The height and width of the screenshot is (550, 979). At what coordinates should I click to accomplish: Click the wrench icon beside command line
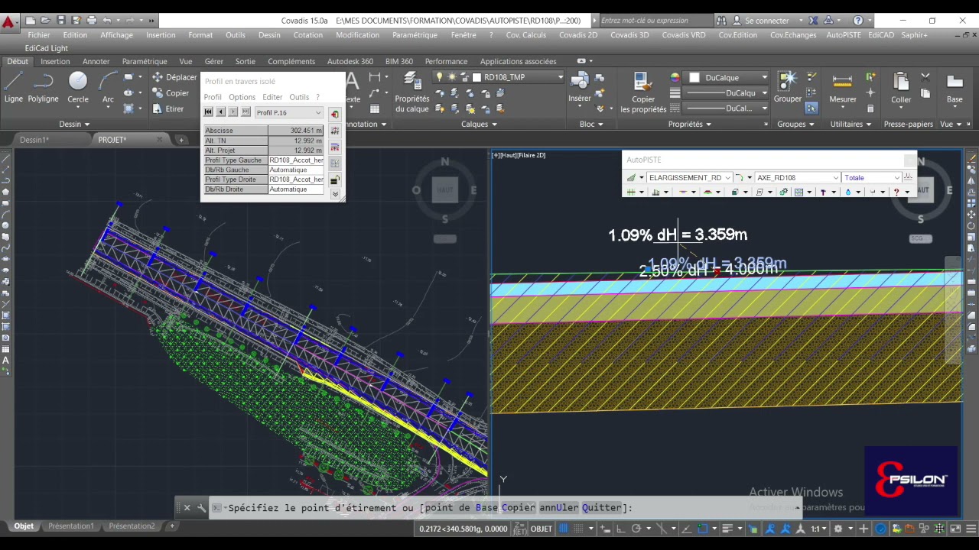(x=201, y=507)
